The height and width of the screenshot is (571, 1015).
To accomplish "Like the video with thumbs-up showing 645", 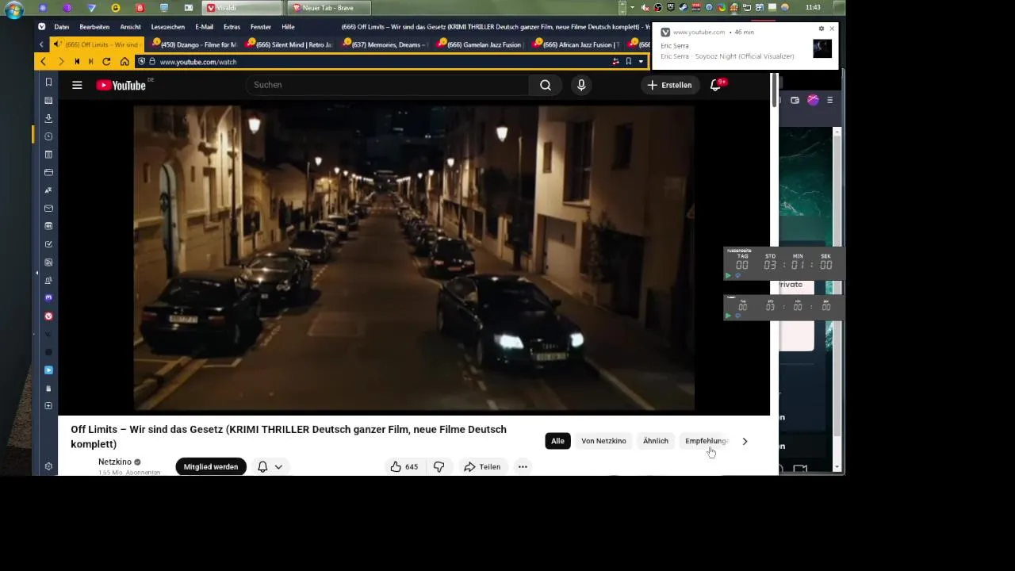I will click(x=404, y=466).
